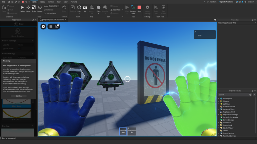Viewport: 257px width, 144px height.
Task: Select the second Grabpack hotbar slot
Action: pyautogui.click(x=132, y=131)
